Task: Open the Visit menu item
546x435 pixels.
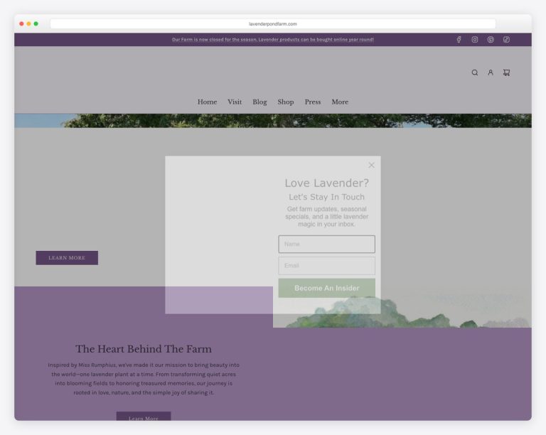Action: point(235,102)
